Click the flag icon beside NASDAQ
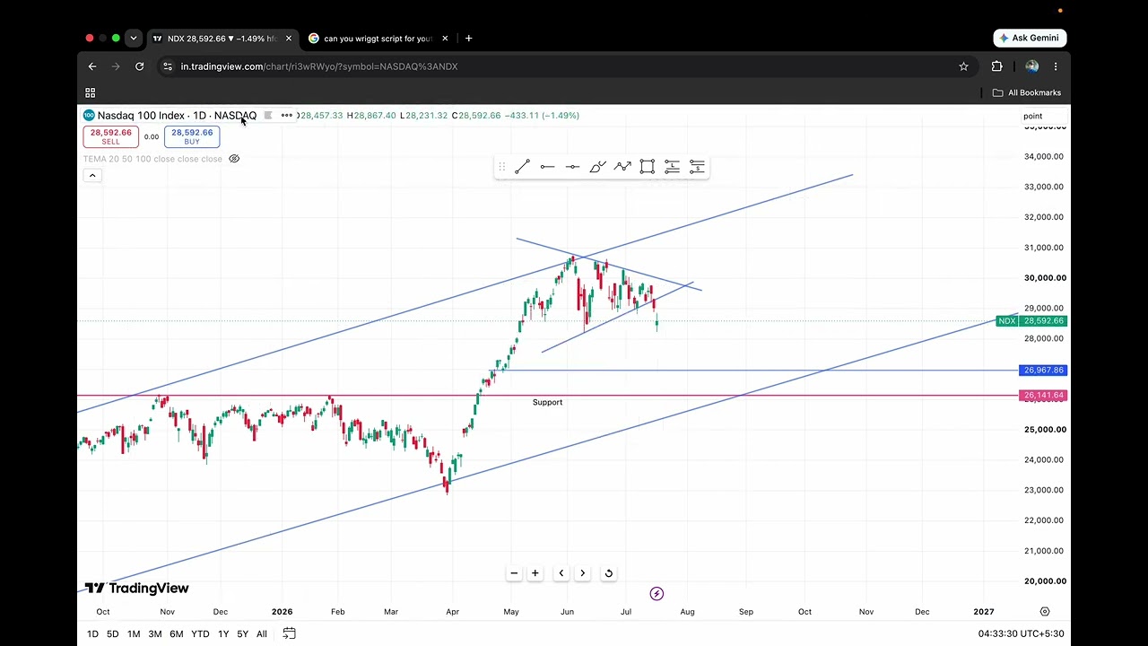Screen dimensions: 1148x646 (268, 115)
